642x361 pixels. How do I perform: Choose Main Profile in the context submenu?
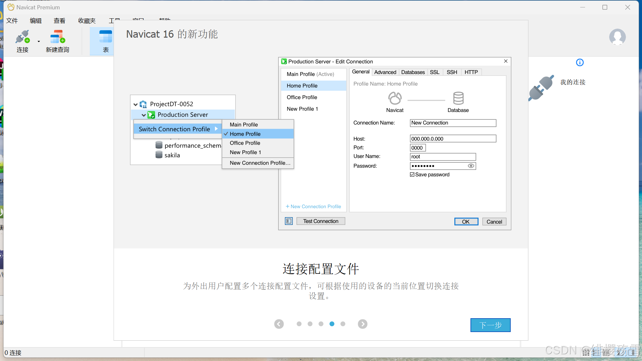point(258,125)
